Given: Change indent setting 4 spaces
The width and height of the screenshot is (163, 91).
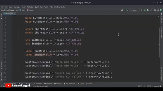Looking at the screenshot, I should click(x=156, y=86).
